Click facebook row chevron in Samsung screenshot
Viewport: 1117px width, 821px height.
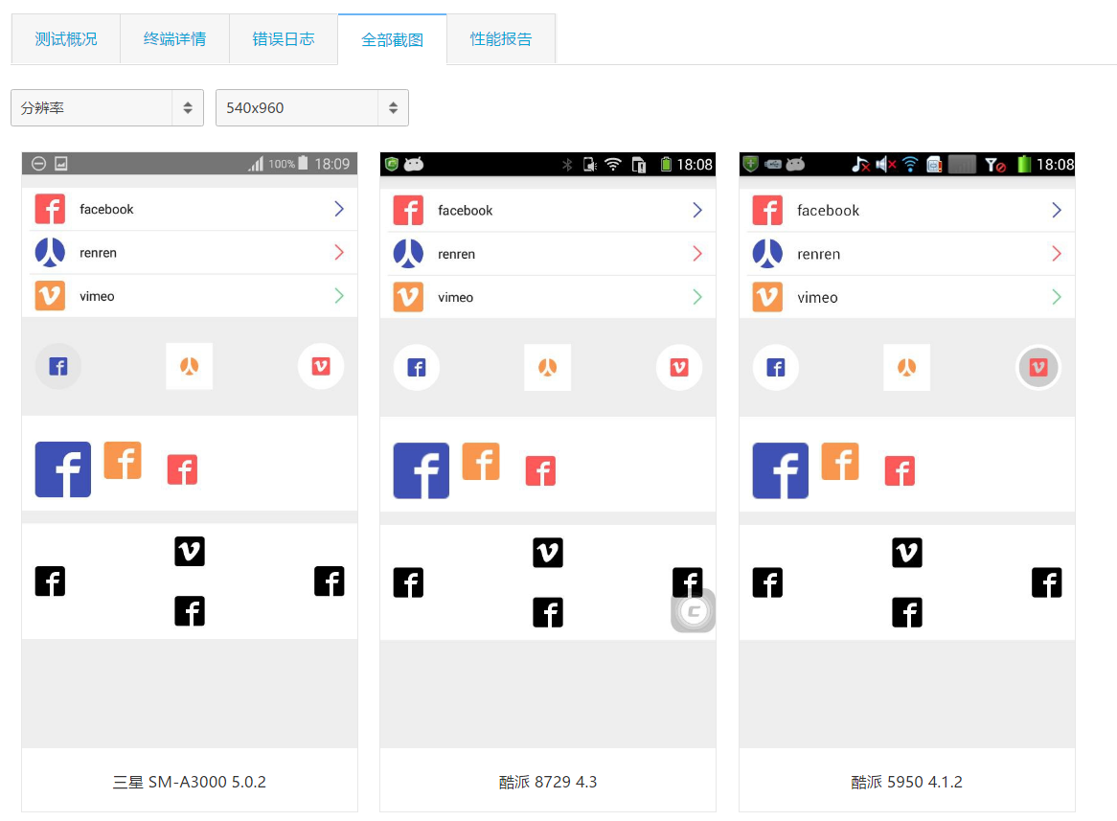(339, 209)
